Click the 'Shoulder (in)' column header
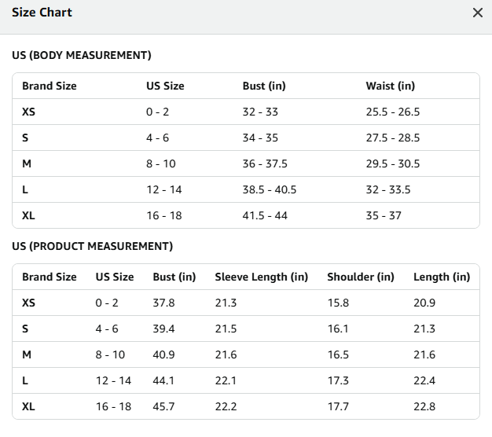Screen dimensions: 492x437 pyautogui.click(x=361, y=277)
